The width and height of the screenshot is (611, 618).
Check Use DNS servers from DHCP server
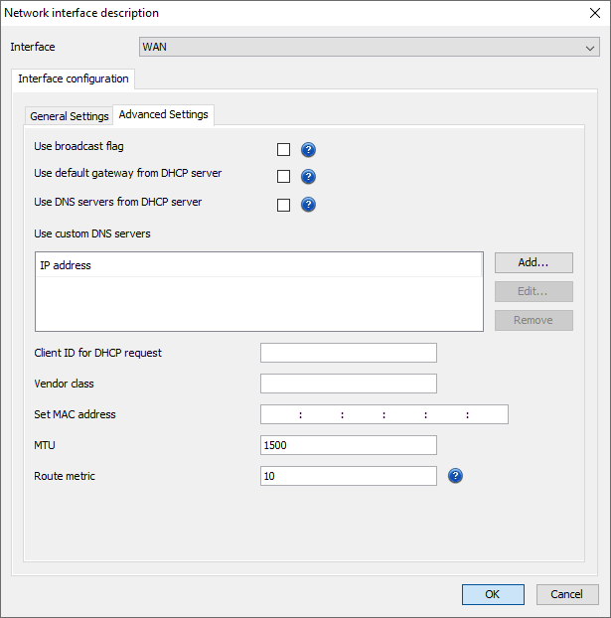pos(284,205)
